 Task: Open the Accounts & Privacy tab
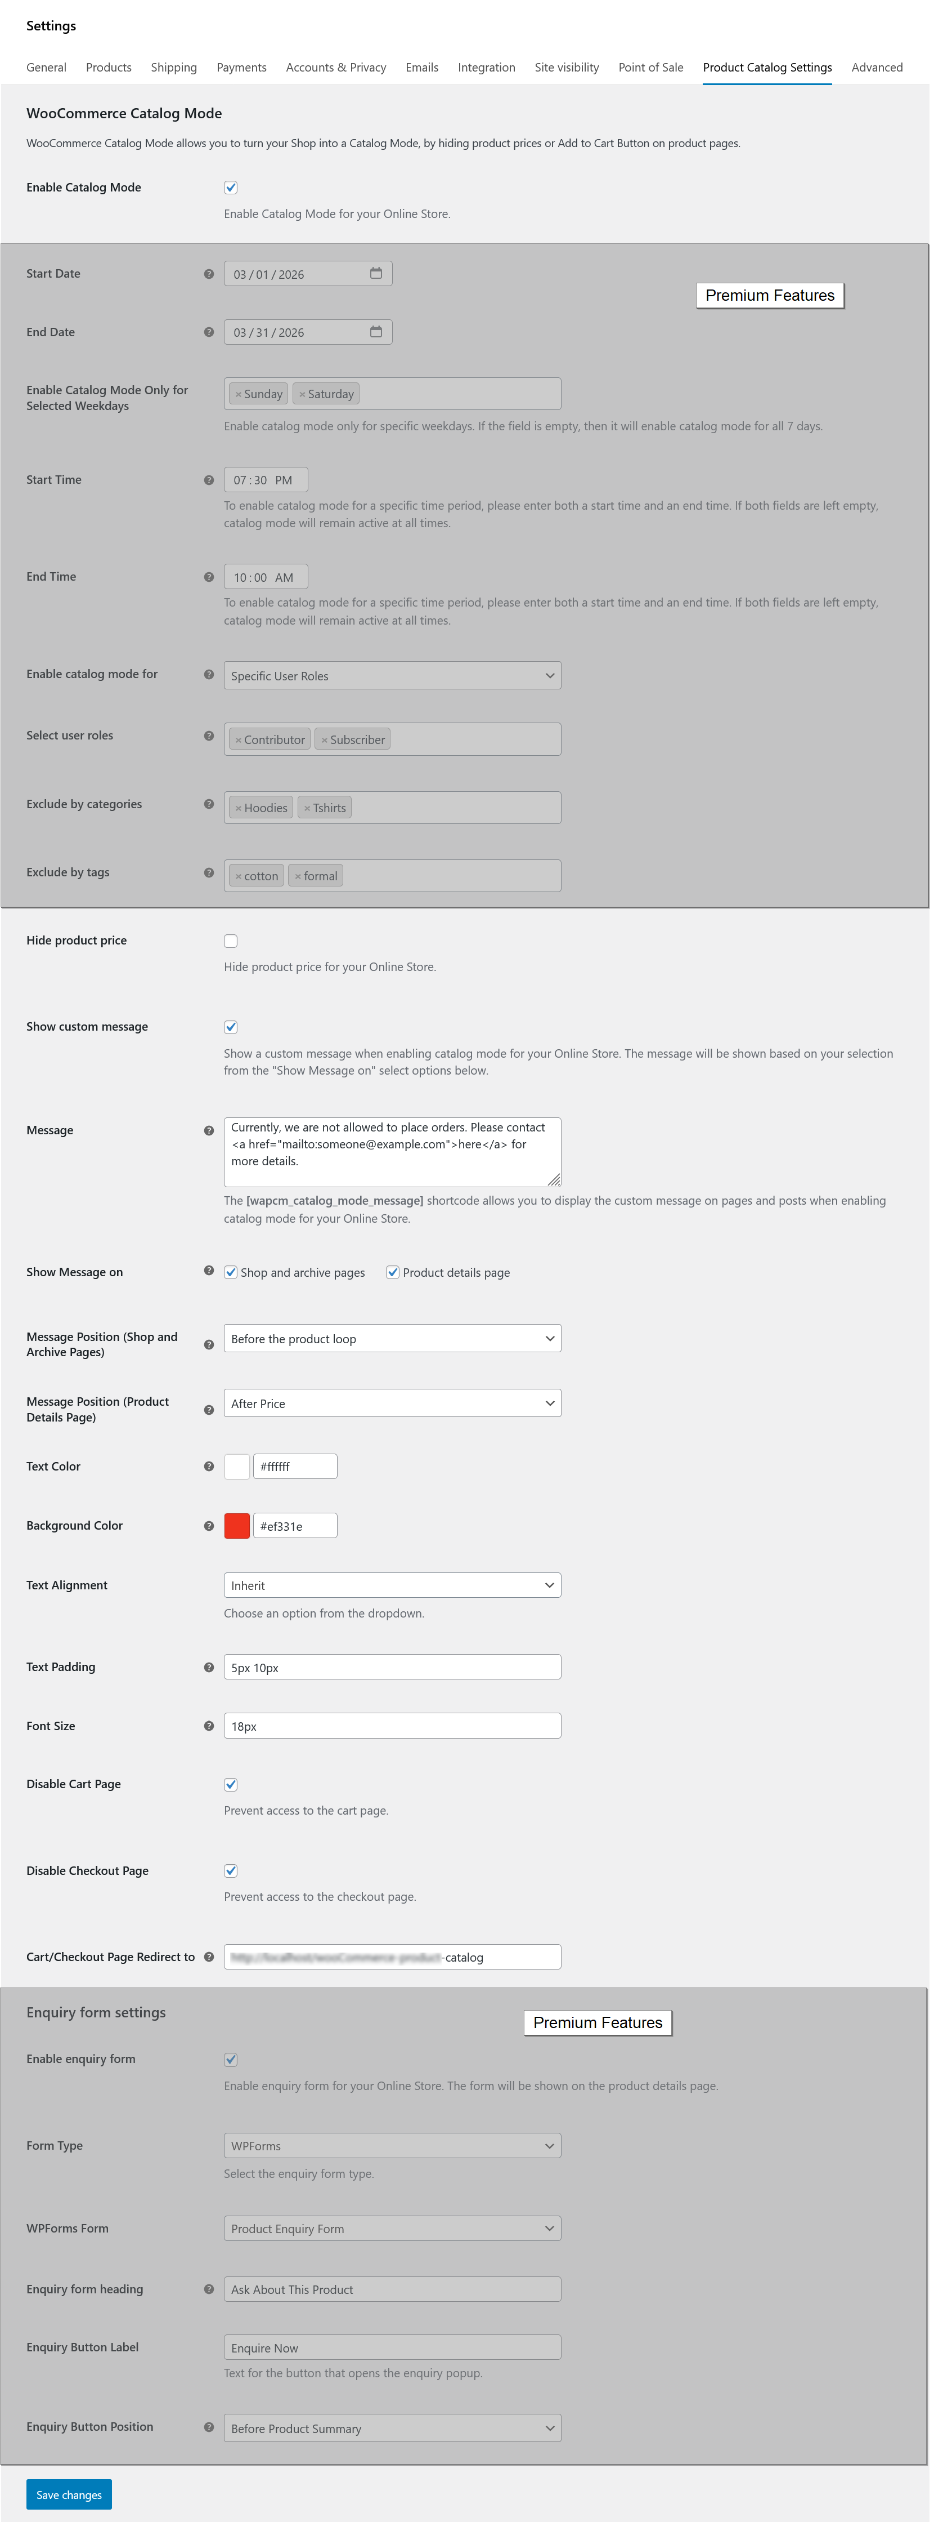[335, 68]
